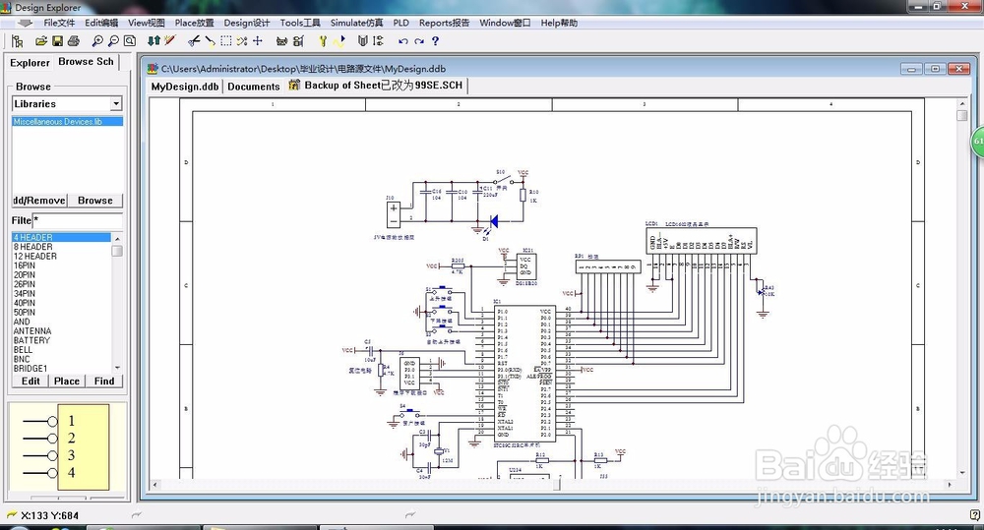
Task: Open the Documents tab
Action: (254, 87)
